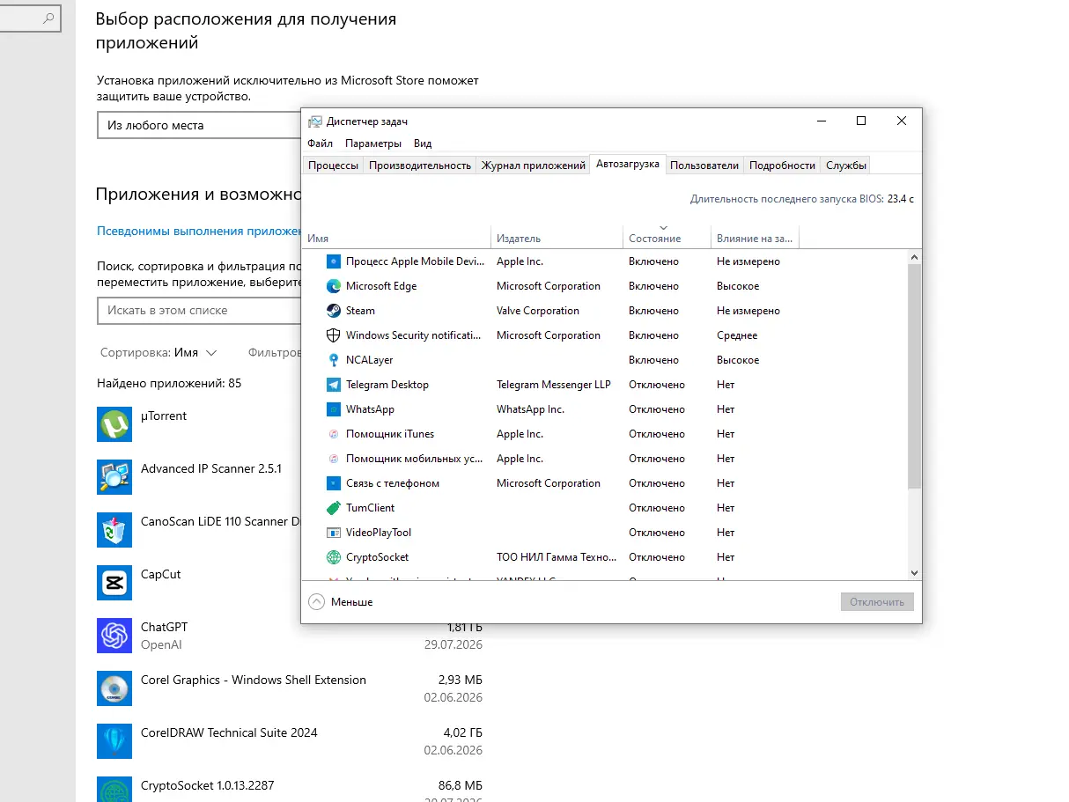Click the Task Manager vertical scrollbar thumb
The height and width of the screenshot is (802, 1069).
(x=914, y=376)
